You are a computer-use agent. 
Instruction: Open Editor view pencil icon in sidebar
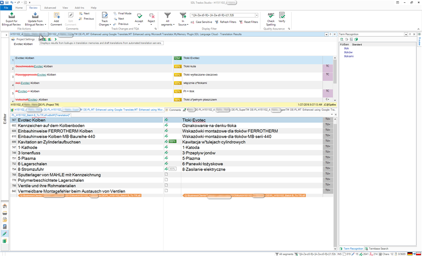click(4, 234)
